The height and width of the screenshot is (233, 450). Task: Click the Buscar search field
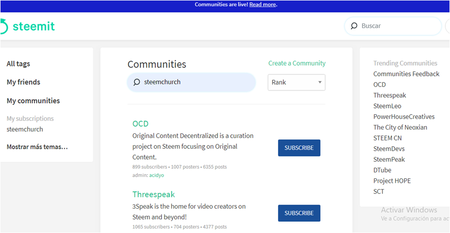coord(393,26)
